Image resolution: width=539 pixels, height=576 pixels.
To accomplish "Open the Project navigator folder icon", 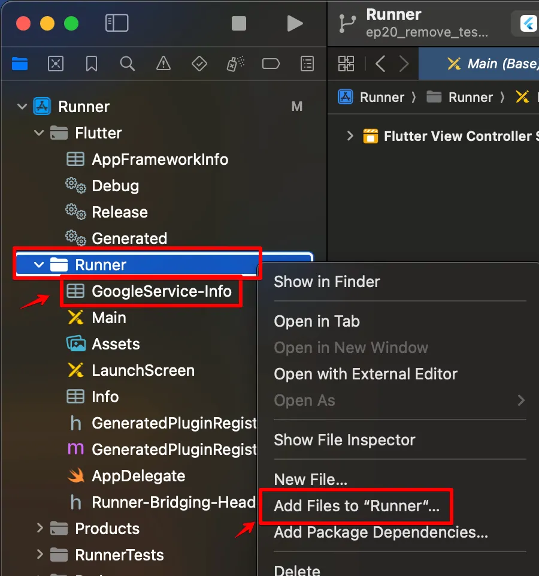I will [x=20, y=64].
